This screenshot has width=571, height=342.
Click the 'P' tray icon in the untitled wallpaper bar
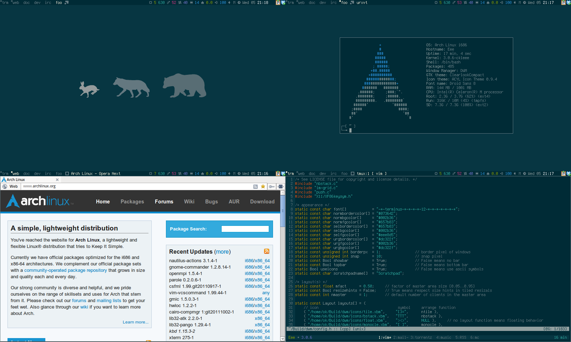tap(278, 2)
